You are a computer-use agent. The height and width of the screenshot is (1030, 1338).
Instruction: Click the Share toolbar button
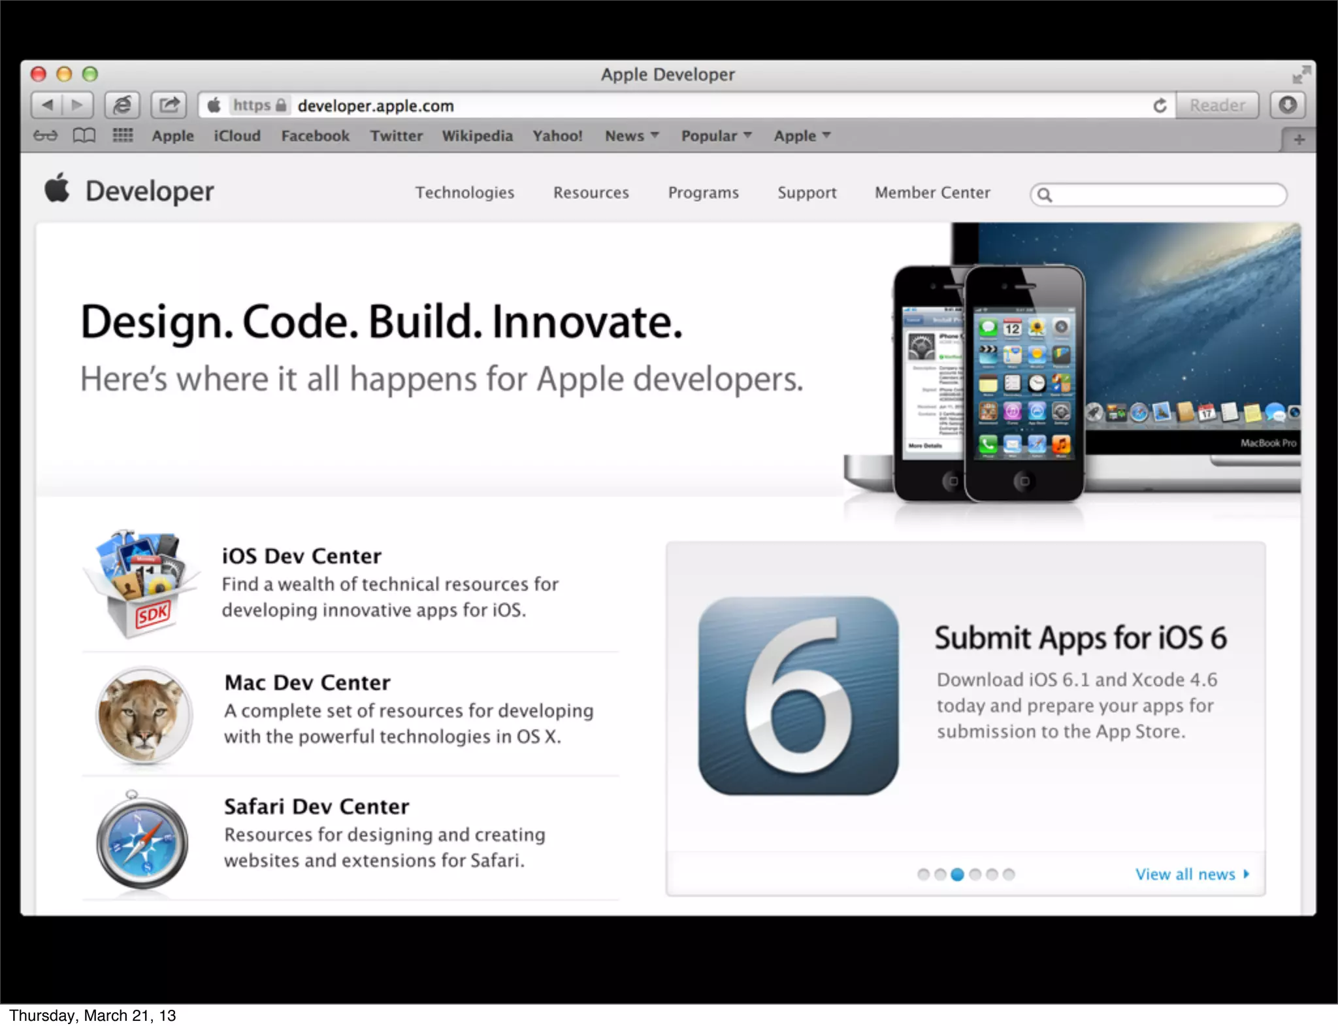(x=169, y=105)
